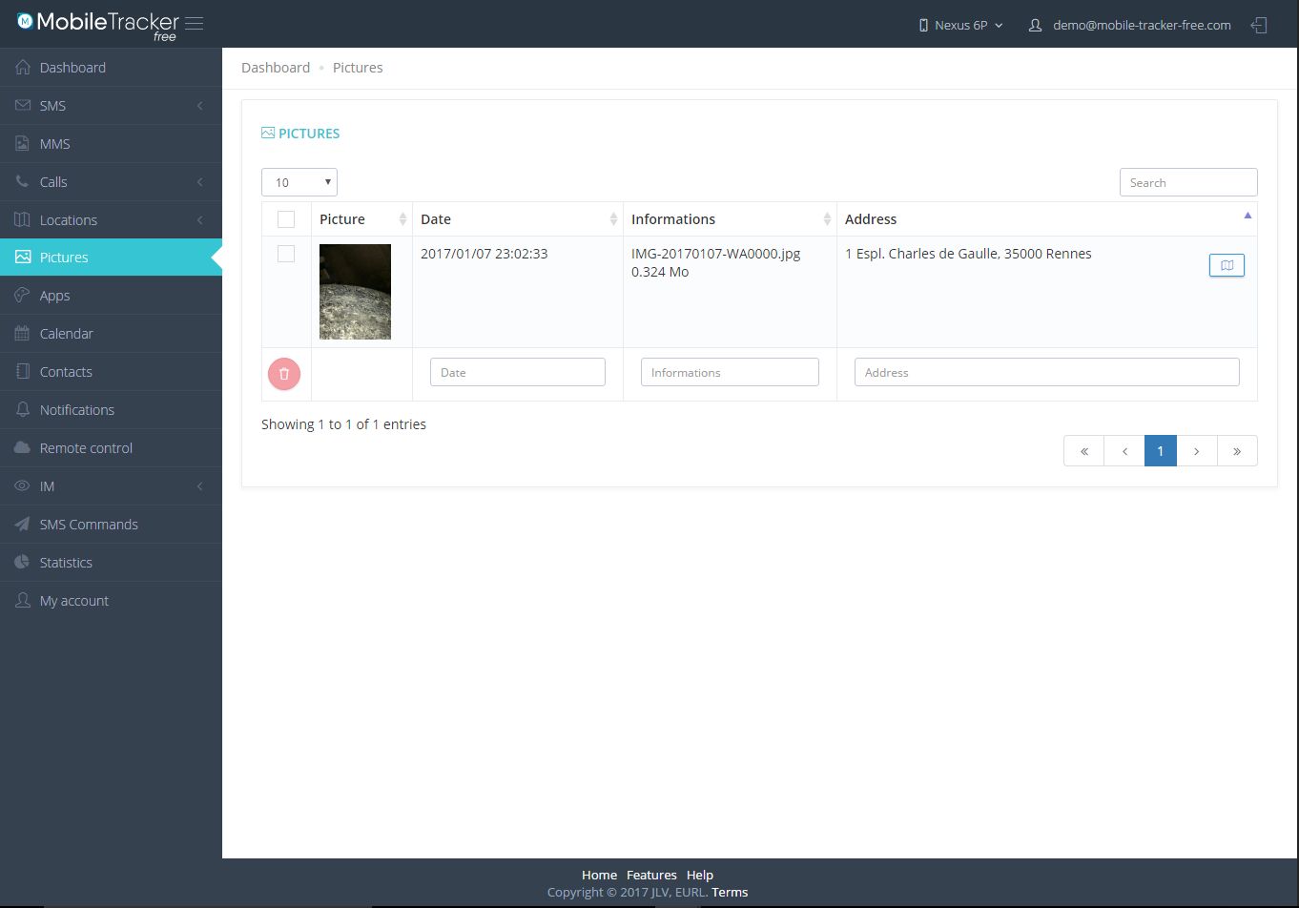Click the Notifications bell icon
The width and height of the screenshot is (1299, 908).
point(23,410)
